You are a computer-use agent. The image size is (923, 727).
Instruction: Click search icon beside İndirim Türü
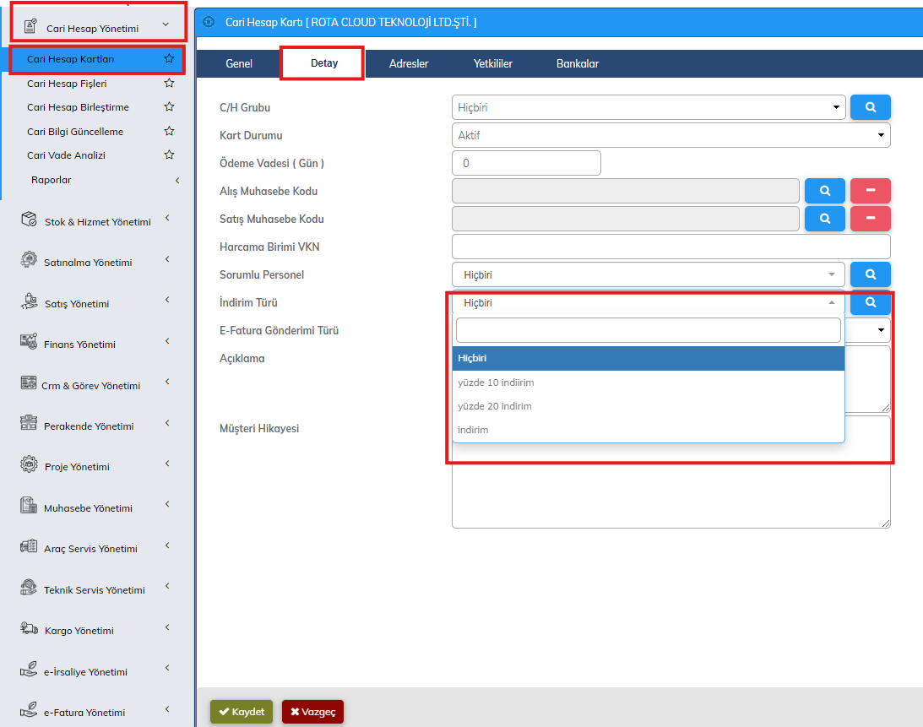tap(870, 302)
